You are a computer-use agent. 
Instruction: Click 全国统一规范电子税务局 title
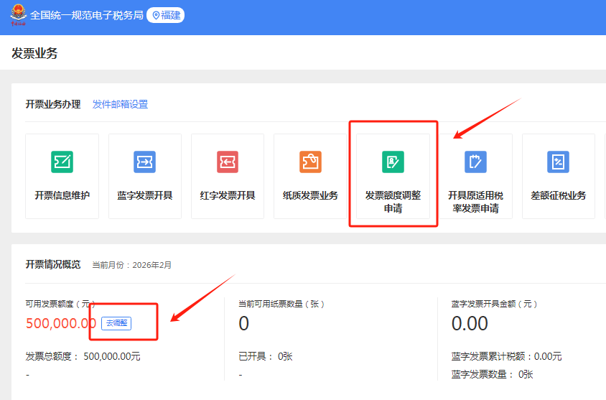tap(87, 15)
